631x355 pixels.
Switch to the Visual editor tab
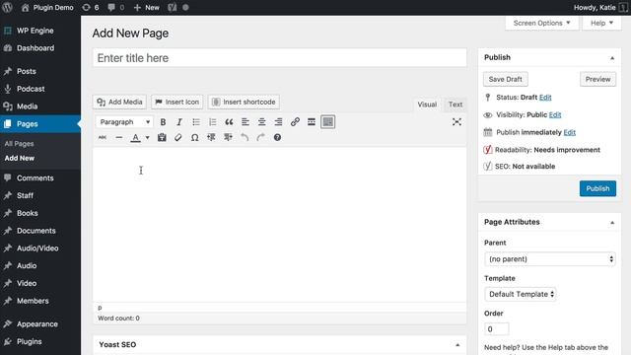pos(427,105)
